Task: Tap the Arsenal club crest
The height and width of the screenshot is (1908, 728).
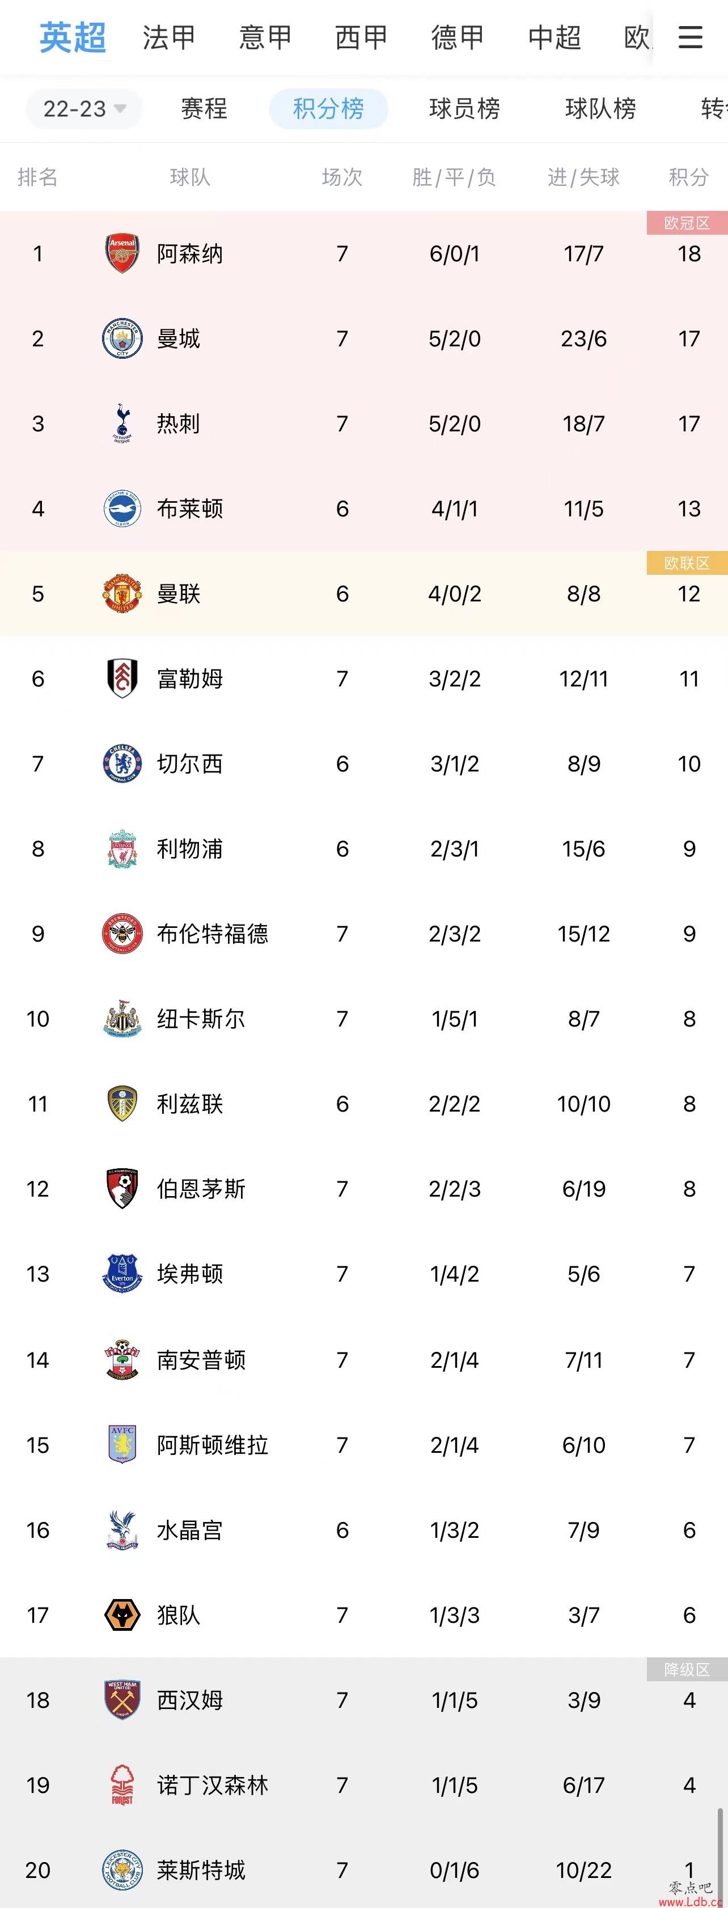Action: (x=122, y=253)
